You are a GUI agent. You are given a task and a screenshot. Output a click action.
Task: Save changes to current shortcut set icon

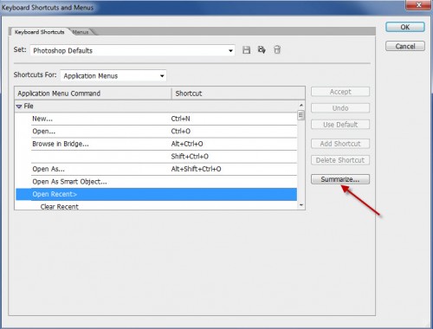click(246, 50)
